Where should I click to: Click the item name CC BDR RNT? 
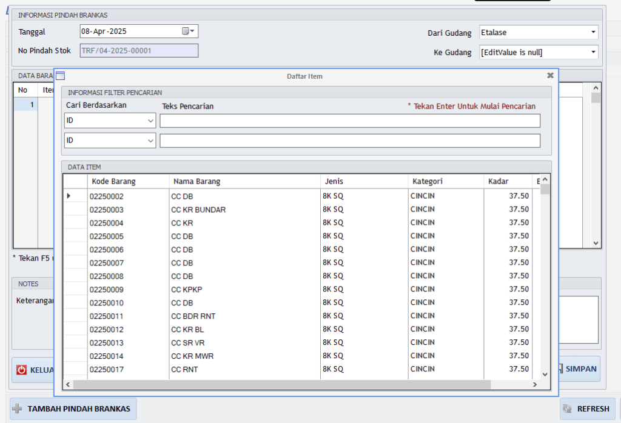click(x=193, y=316)
